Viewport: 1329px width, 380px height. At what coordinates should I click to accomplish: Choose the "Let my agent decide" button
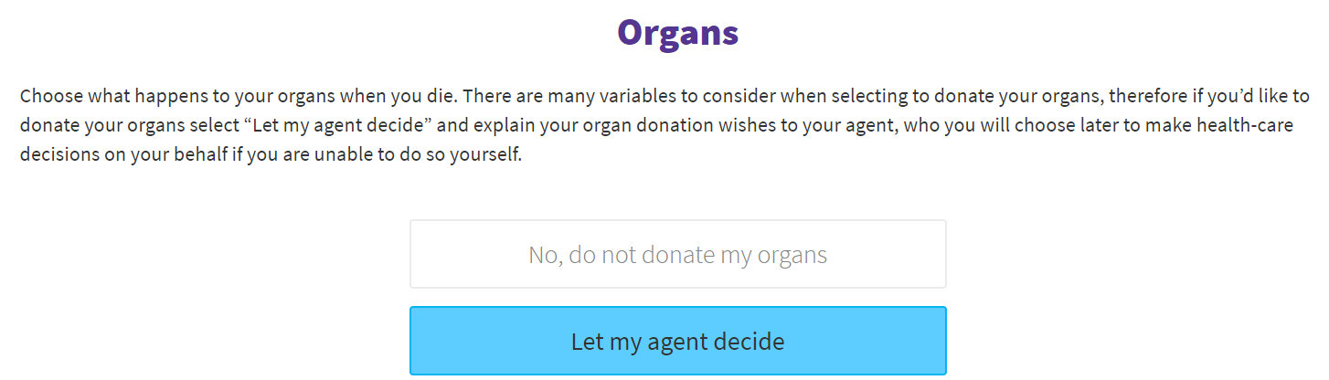(x=677, y=342)
